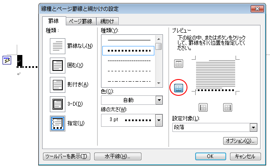Open the 網かけ shading tab
Viewport: 270px width, 168px height.
click(x=107, y=21)
